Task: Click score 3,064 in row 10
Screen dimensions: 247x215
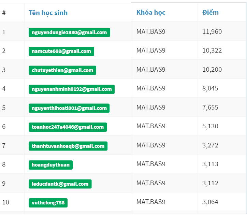Action: point(210,202)
